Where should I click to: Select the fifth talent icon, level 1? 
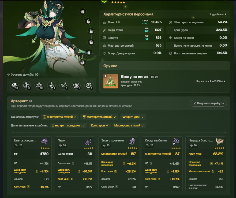tap(64, 85)
